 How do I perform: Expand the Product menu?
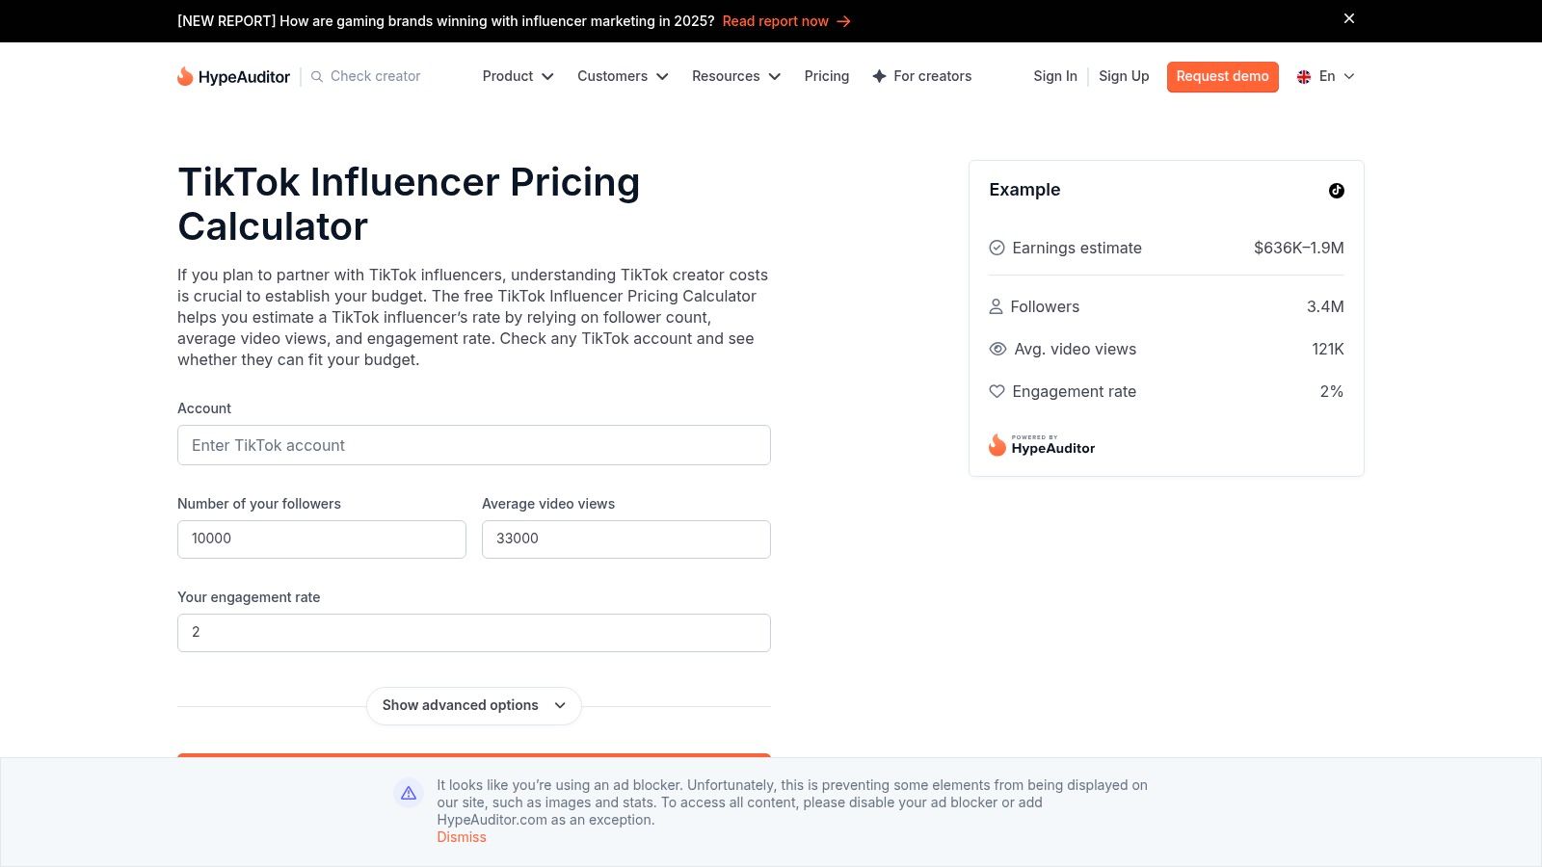(x=518, y=76)
